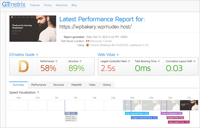The image size is (200, 128).
Task: Open the Resources menu link
Action: click(61, 5)
